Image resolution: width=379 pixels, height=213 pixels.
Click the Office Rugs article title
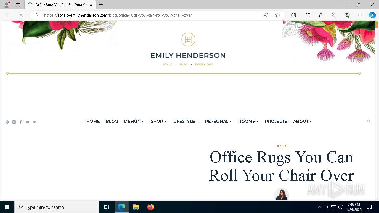click(x=282, y=166)
